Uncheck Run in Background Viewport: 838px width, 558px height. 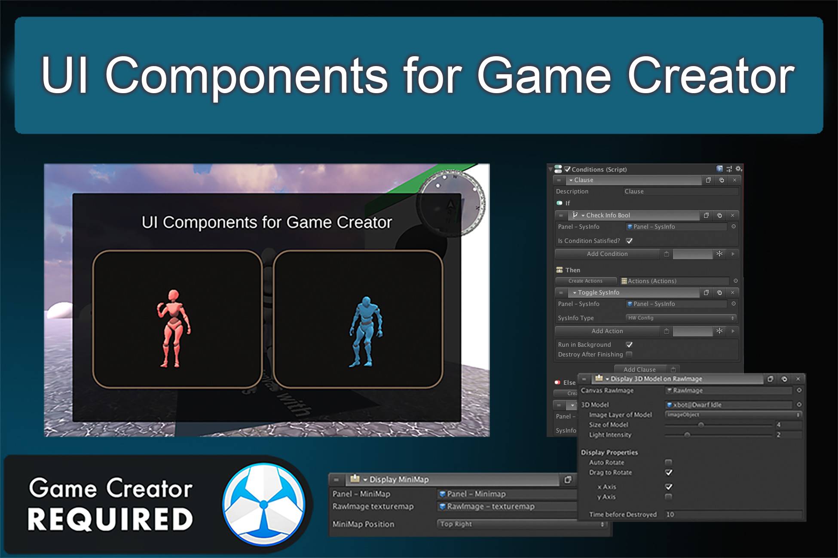(629, 345)
